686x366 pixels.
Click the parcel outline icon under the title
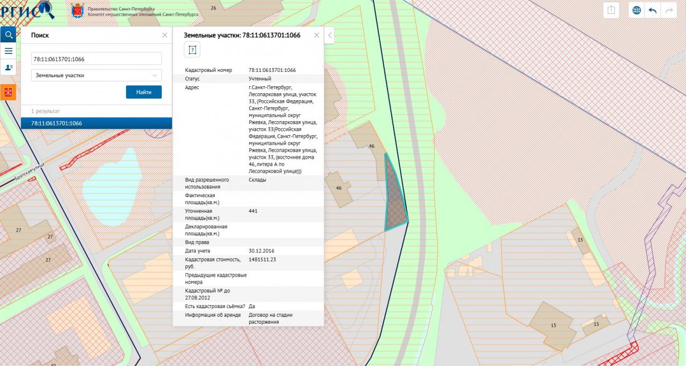192,50
